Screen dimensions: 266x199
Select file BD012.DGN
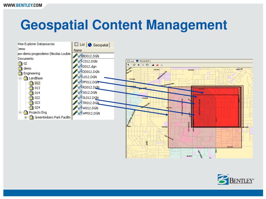(91, 56)
